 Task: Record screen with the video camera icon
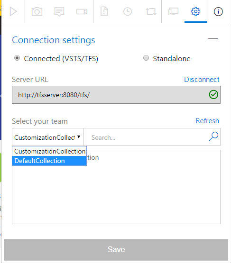click(x=82, y=11)
